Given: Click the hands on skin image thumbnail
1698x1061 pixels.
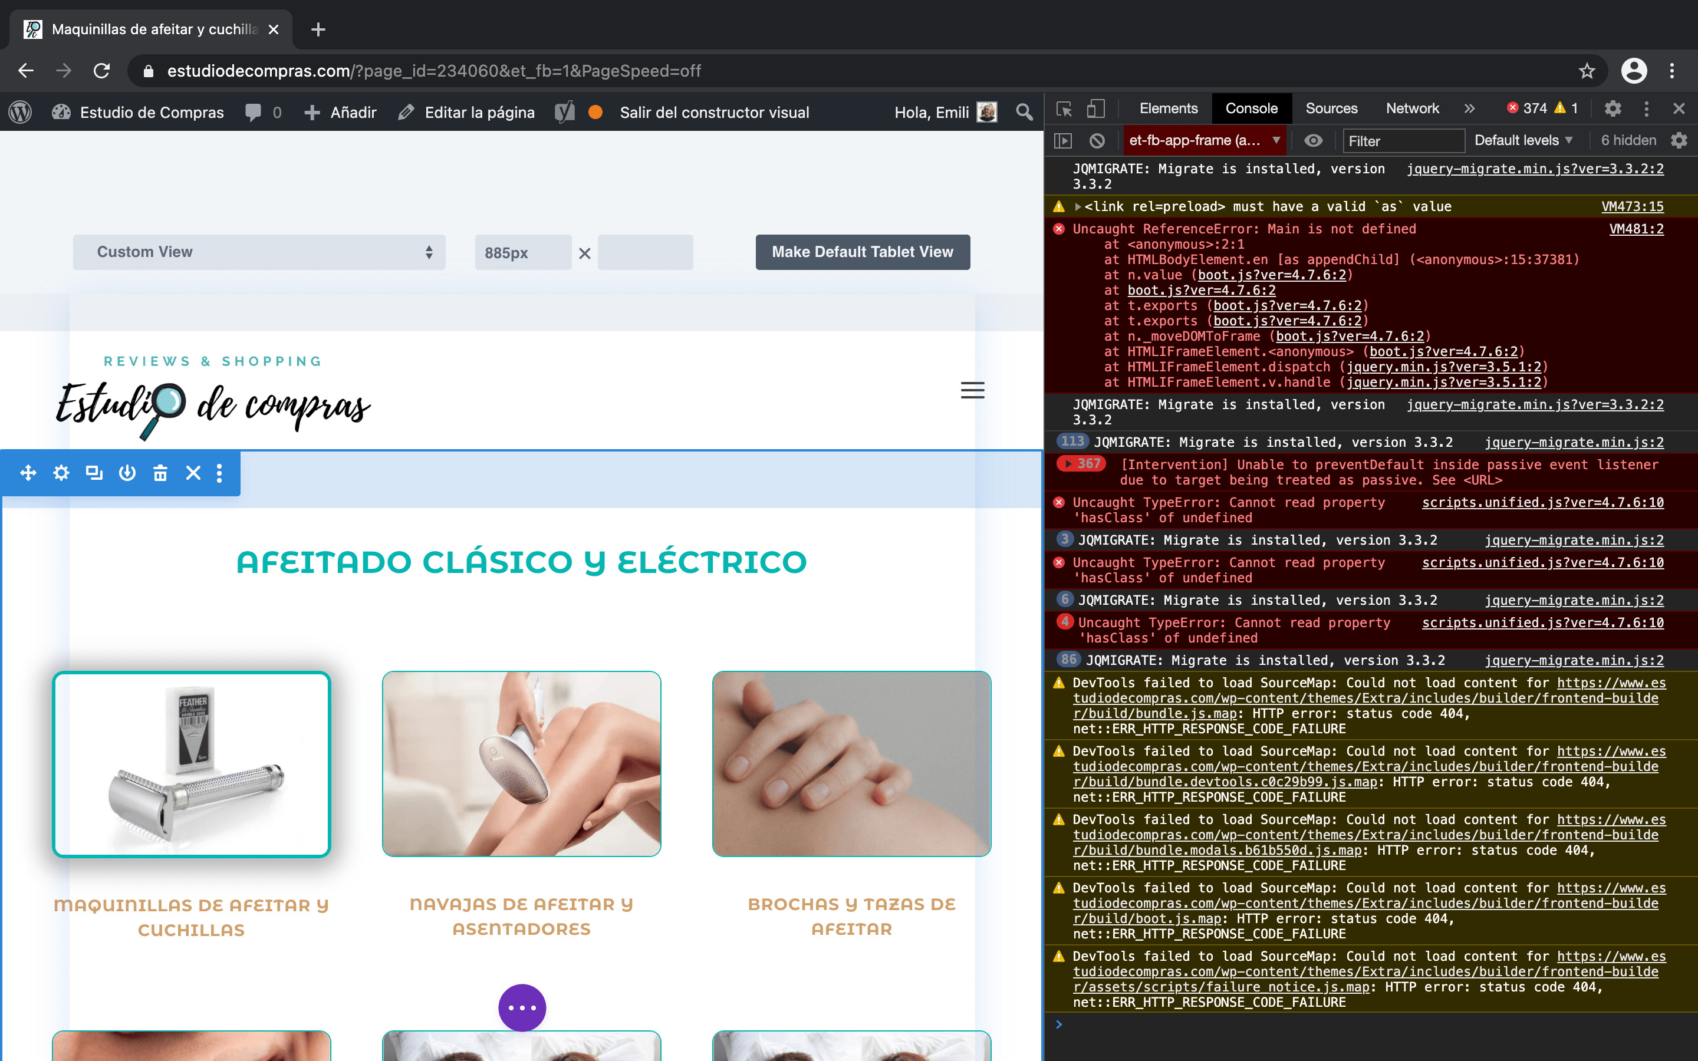Looking at the screenshot, I should point(851,764).
